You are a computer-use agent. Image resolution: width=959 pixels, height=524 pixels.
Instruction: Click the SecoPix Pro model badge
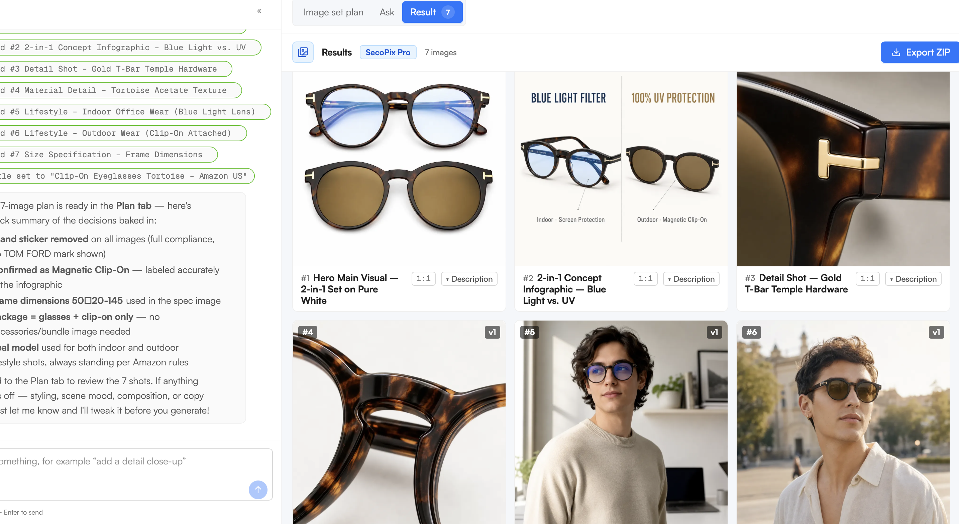click(x=388, y=53)
